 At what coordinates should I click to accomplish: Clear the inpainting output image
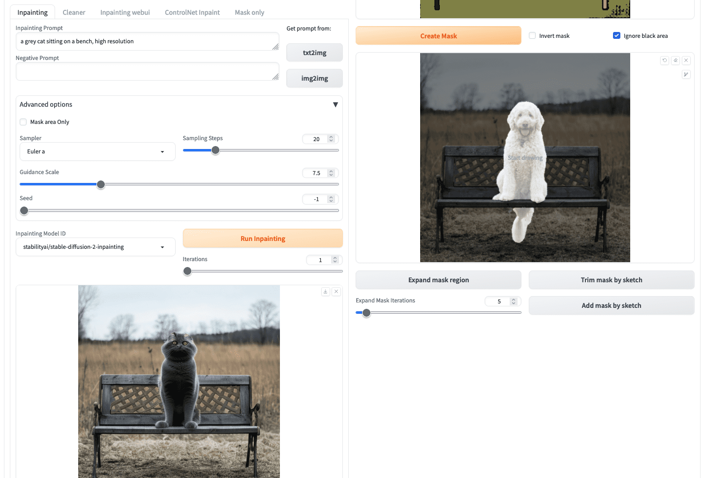click(x=337, y=292)
